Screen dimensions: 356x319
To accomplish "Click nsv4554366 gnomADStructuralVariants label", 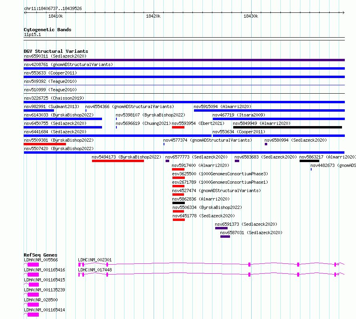I will tap(130, 106).
